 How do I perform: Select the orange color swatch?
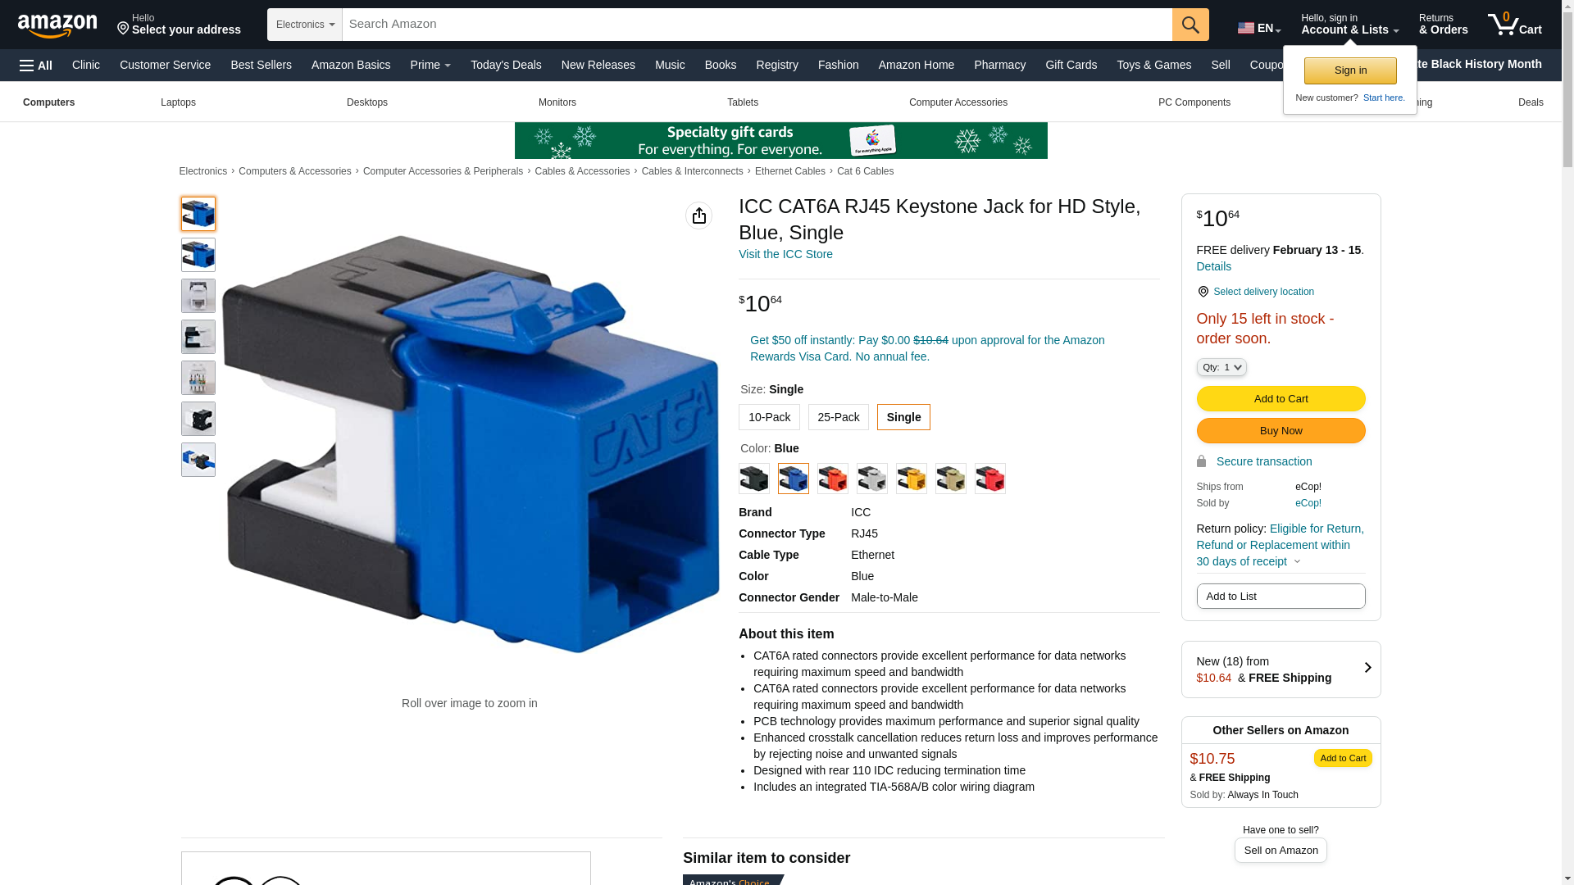click(x=832, y=479)
